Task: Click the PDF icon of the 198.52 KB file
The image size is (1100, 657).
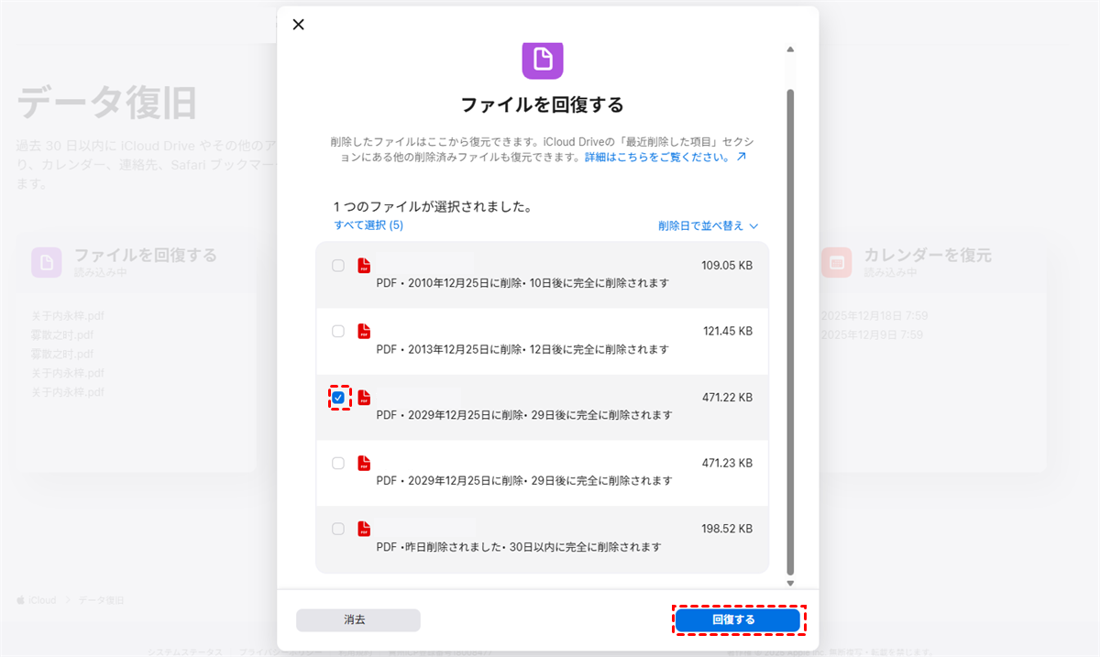Action: point(364,529)
